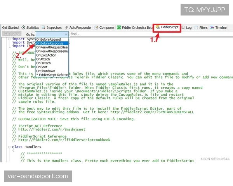Open the Get Started tab

(x=10, y=28)
